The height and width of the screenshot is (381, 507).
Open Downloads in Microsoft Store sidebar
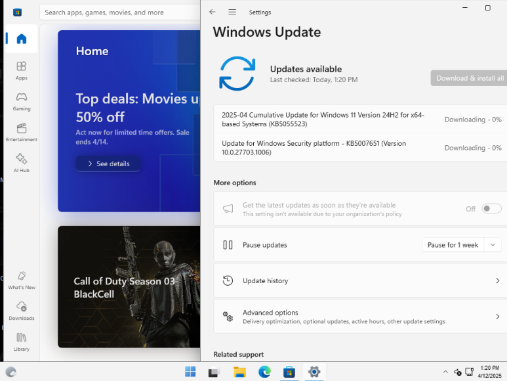(x=22, y=311)
